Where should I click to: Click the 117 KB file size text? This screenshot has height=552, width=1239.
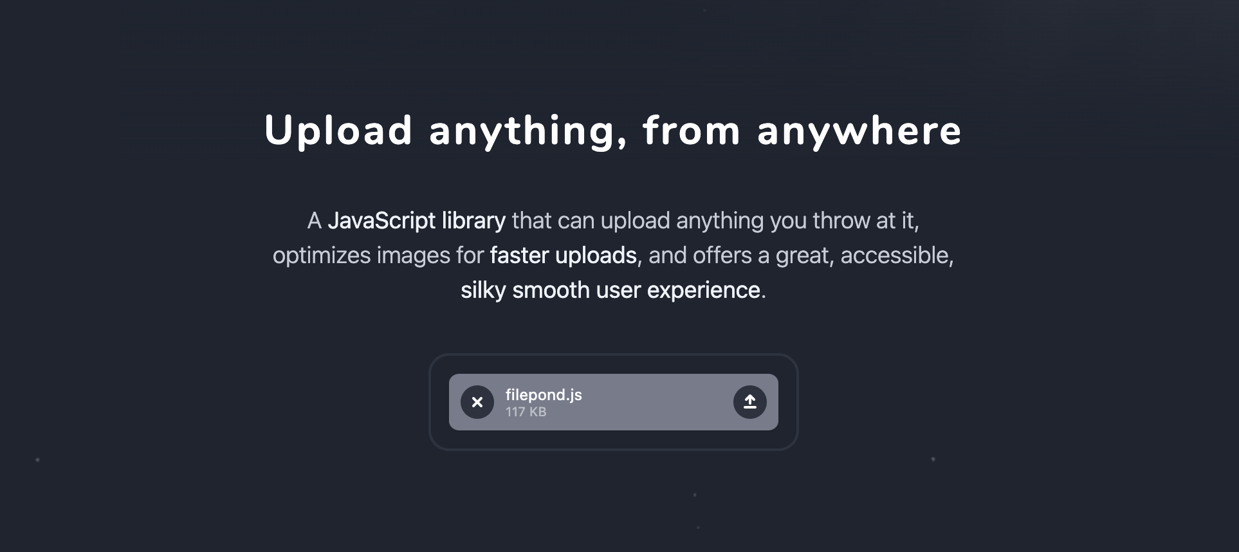click(x=526, y=412)
